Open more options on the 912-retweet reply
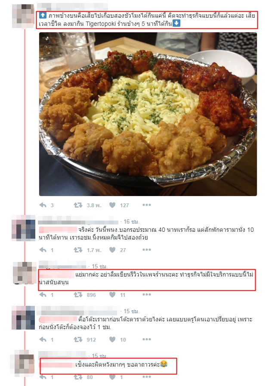Screen dimensions: 272x386 coord(147,339)
